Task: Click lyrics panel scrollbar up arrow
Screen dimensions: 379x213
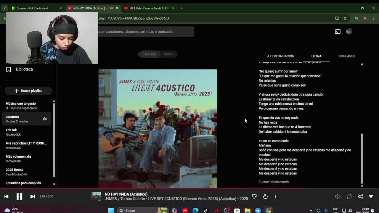Action: click(x=362, y=64)
